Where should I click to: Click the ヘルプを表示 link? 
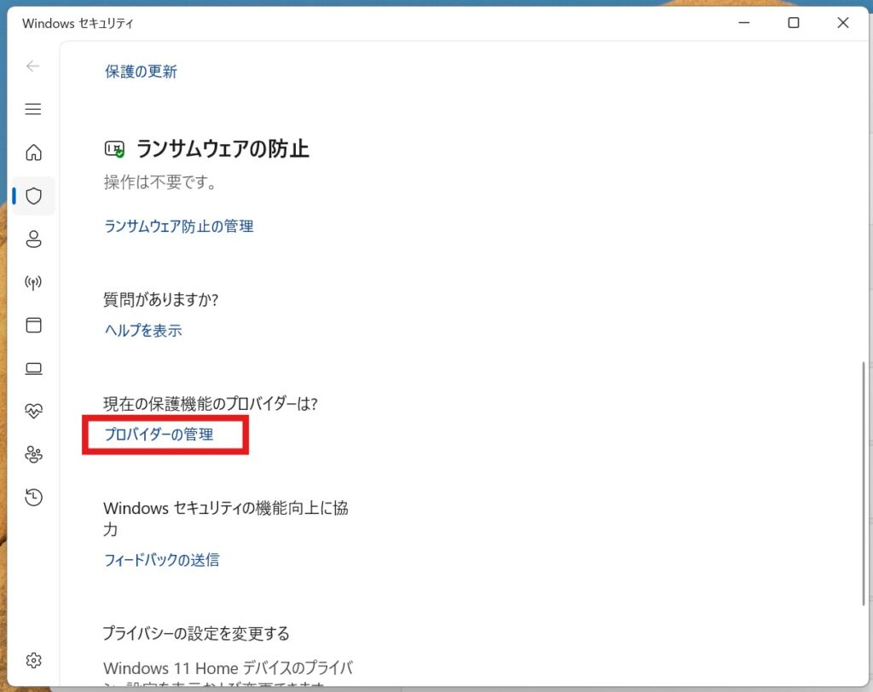[142, 331]
